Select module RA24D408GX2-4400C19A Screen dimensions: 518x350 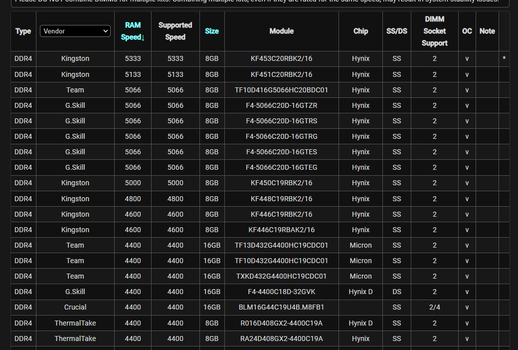pyautogui.click(x=282, y=339)
